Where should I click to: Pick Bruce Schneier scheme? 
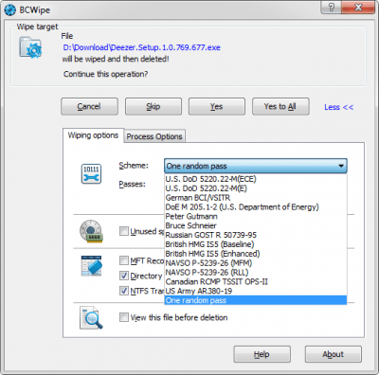click(256, 225)
